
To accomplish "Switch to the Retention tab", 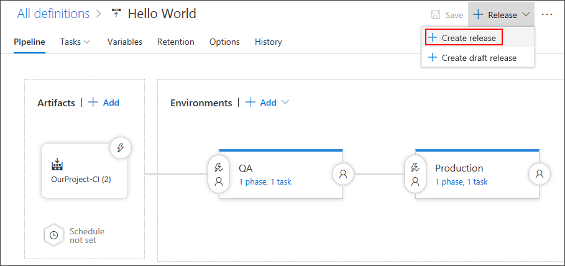I will click(x=175, y=42).
